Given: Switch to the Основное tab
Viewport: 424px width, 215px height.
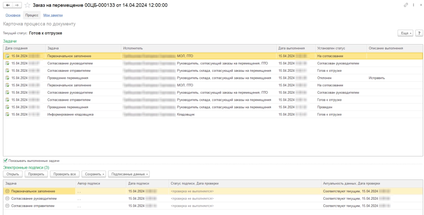Looking at the screenshot, I should (x=13, y=15).
